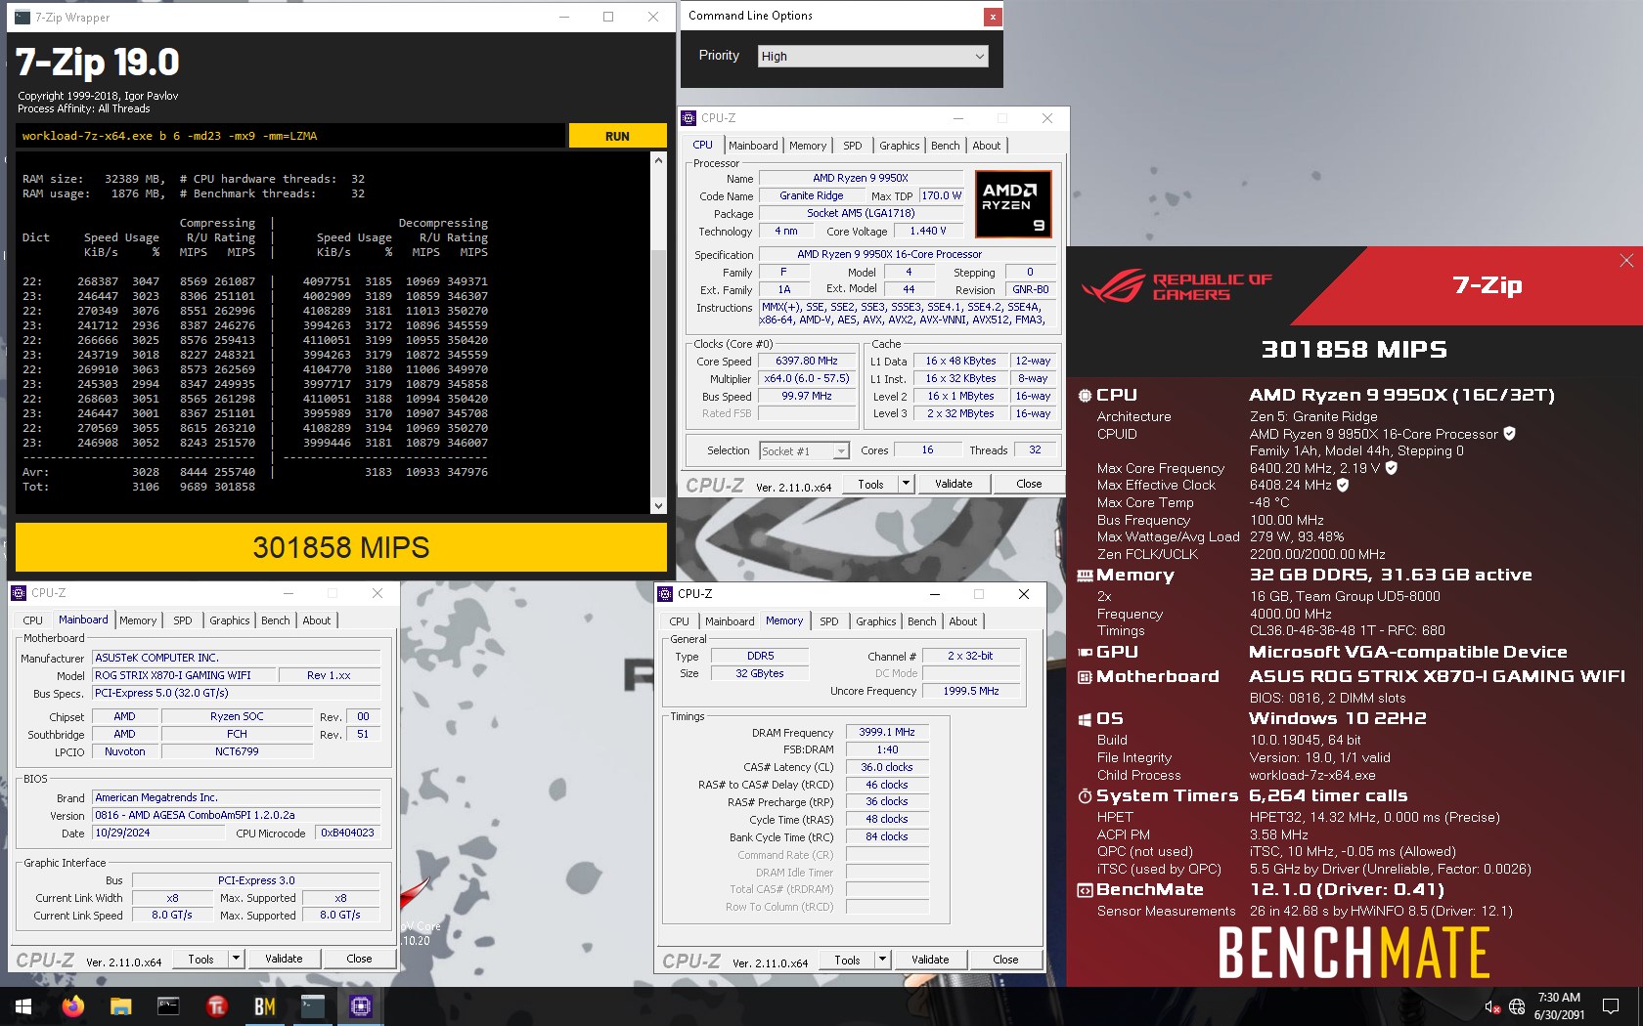The image size is (1643, 1026).
Task: Click Tools in the Memory CPU-Z window
Action: tap(847, 961)
